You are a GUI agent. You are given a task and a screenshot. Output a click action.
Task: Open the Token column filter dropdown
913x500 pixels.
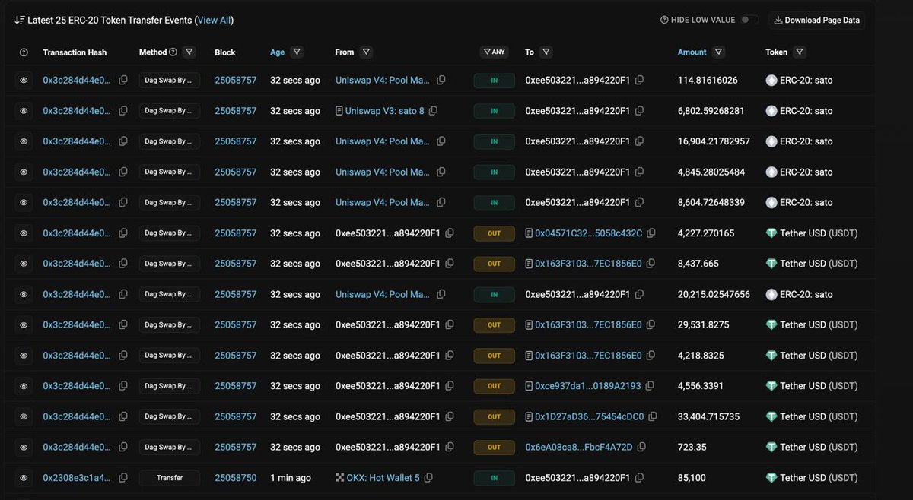(x=799, y=52)
